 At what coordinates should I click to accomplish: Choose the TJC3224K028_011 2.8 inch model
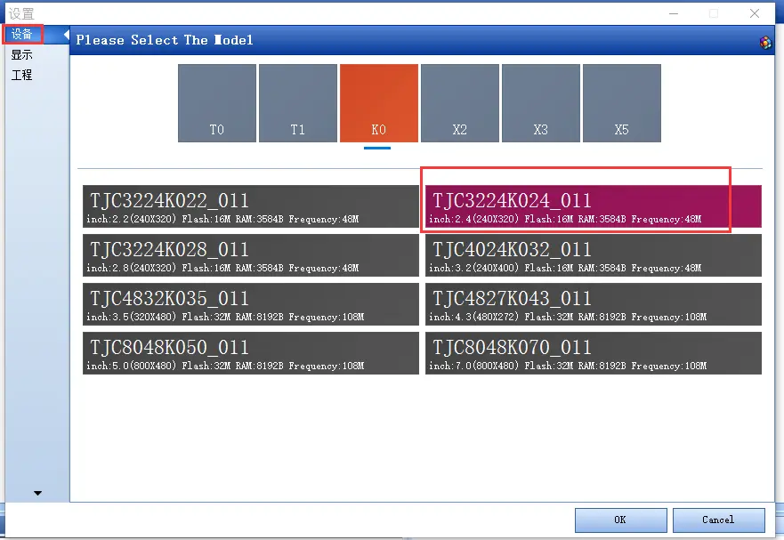[250, 255]
